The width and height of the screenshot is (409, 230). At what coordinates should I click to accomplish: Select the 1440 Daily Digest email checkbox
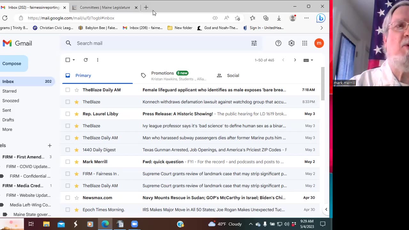tap(67, 150)
